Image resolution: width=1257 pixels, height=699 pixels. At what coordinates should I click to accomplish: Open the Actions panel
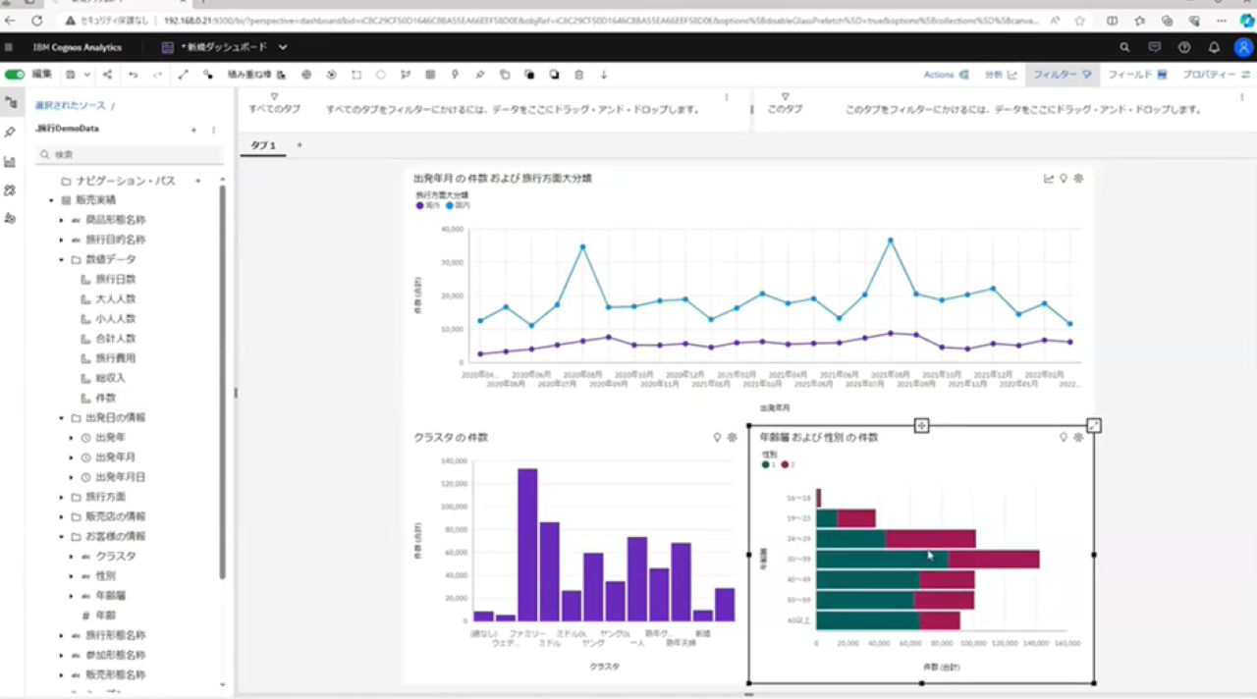click(947, 75)
